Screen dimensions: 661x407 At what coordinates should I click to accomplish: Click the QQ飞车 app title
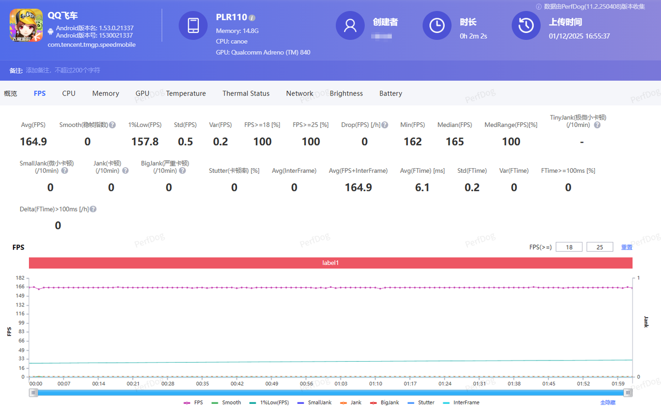pyautogui.click(x=62, y=16)
